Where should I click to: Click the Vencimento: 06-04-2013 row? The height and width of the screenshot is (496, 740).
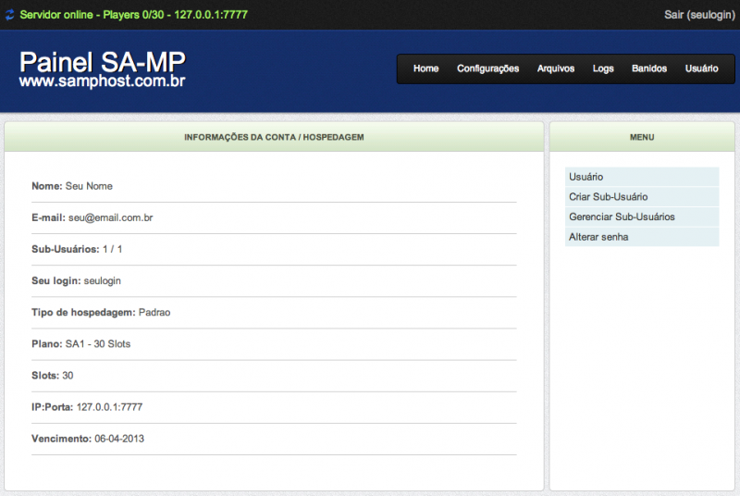point(274,439)
